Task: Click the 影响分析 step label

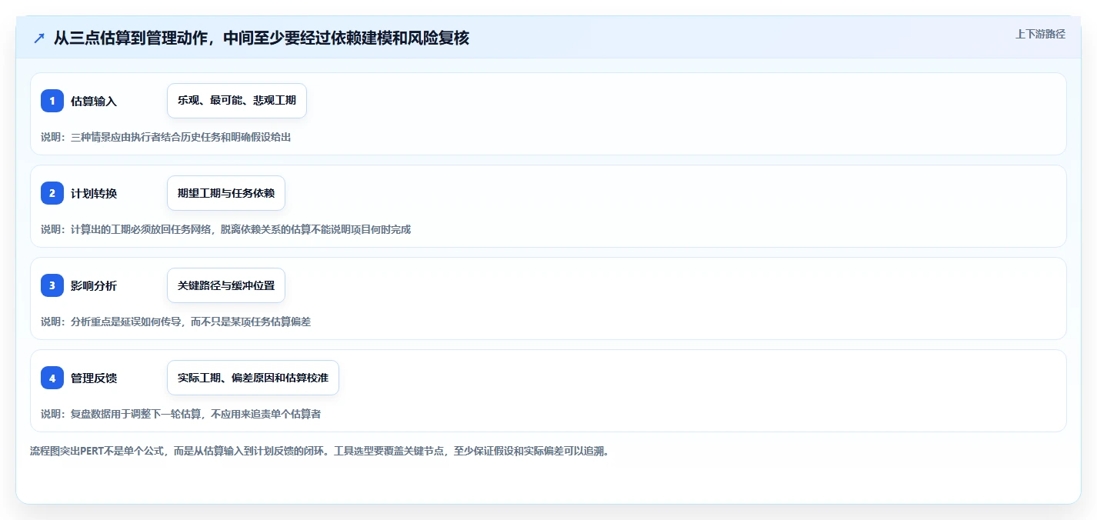Action: pyautogui.click(x=94, y=285)
